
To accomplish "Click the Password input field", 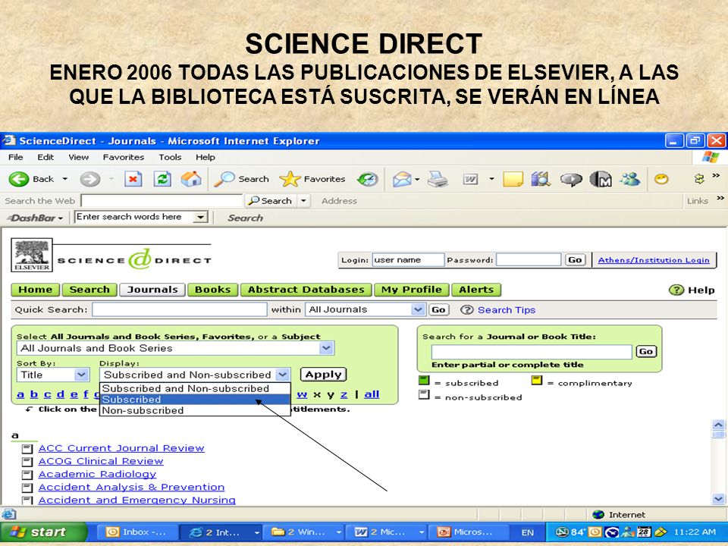I will click(x=529, y=260).
